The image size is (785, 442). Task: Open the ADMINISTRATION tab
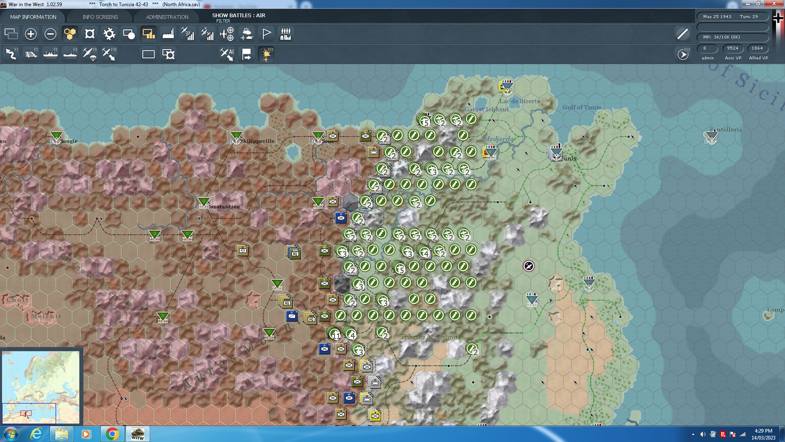click(166, 17)
